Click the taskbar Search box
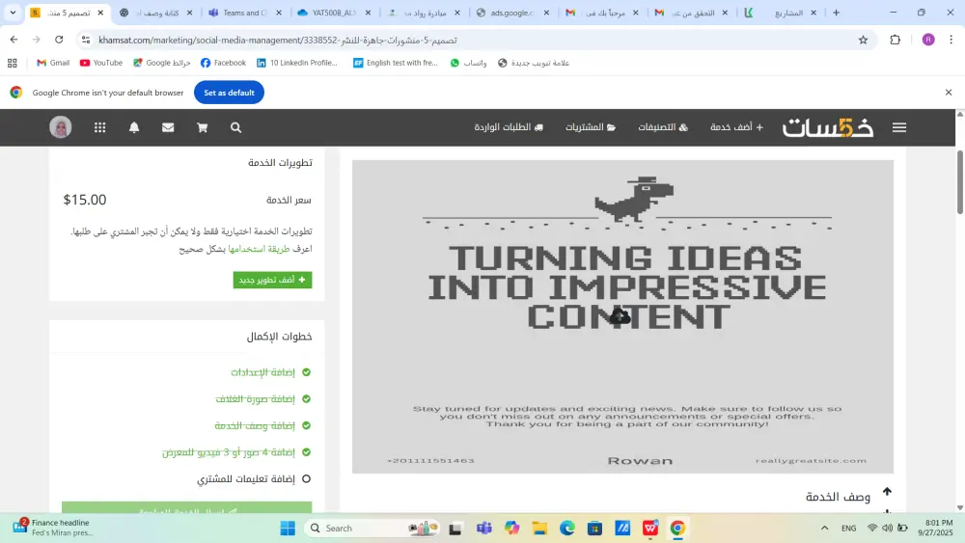The width and height of the screenshot is (965, 543). click(x=372, y=529)
